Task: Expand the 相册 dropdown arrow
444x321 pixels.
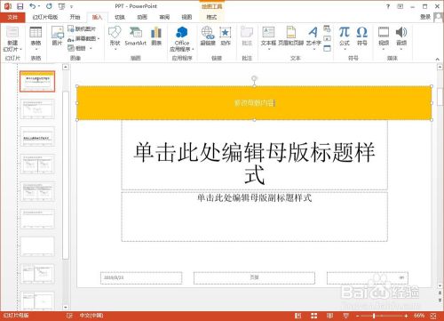Action: (x=91, y=48)
